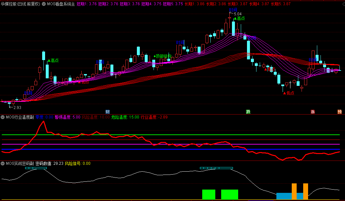Click the 华媒控股 (日线 前复权) stock title
Screen dimensions: 345x201
20,4
